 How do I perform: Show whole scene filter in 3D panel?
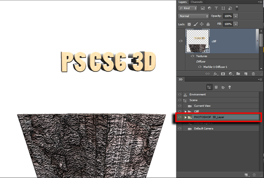(x=209, y=87)
